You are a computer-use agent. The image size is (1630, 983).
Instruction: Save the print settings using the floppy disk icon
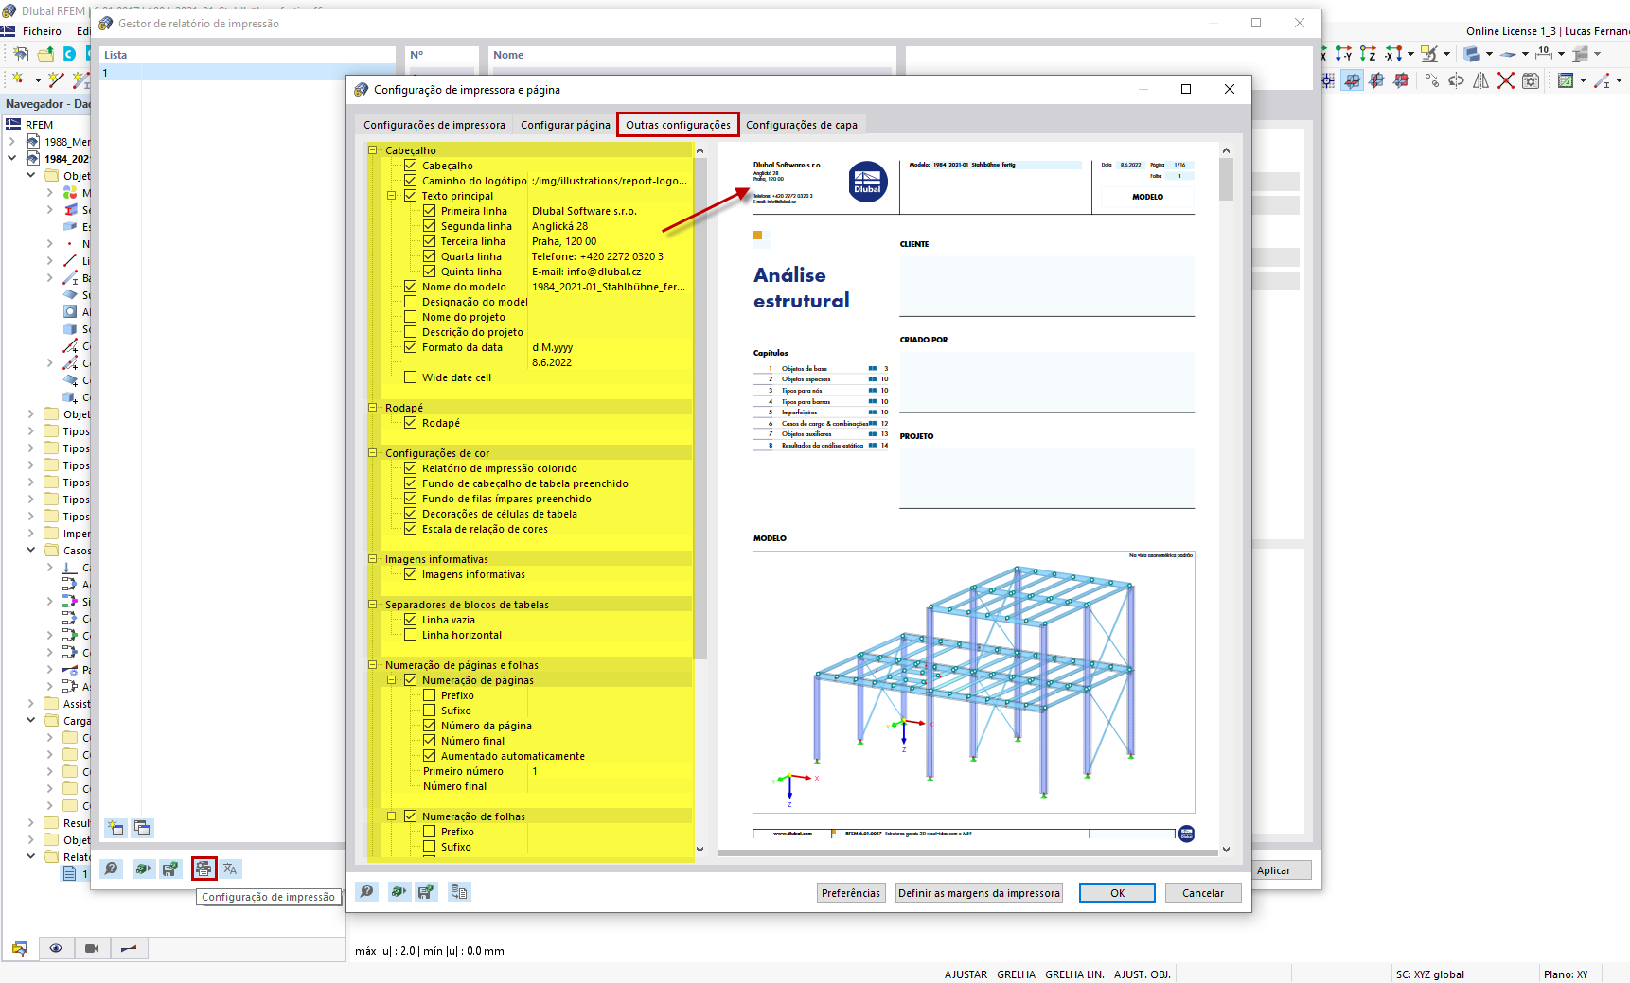pyautogui.click(x=426, y=891)
